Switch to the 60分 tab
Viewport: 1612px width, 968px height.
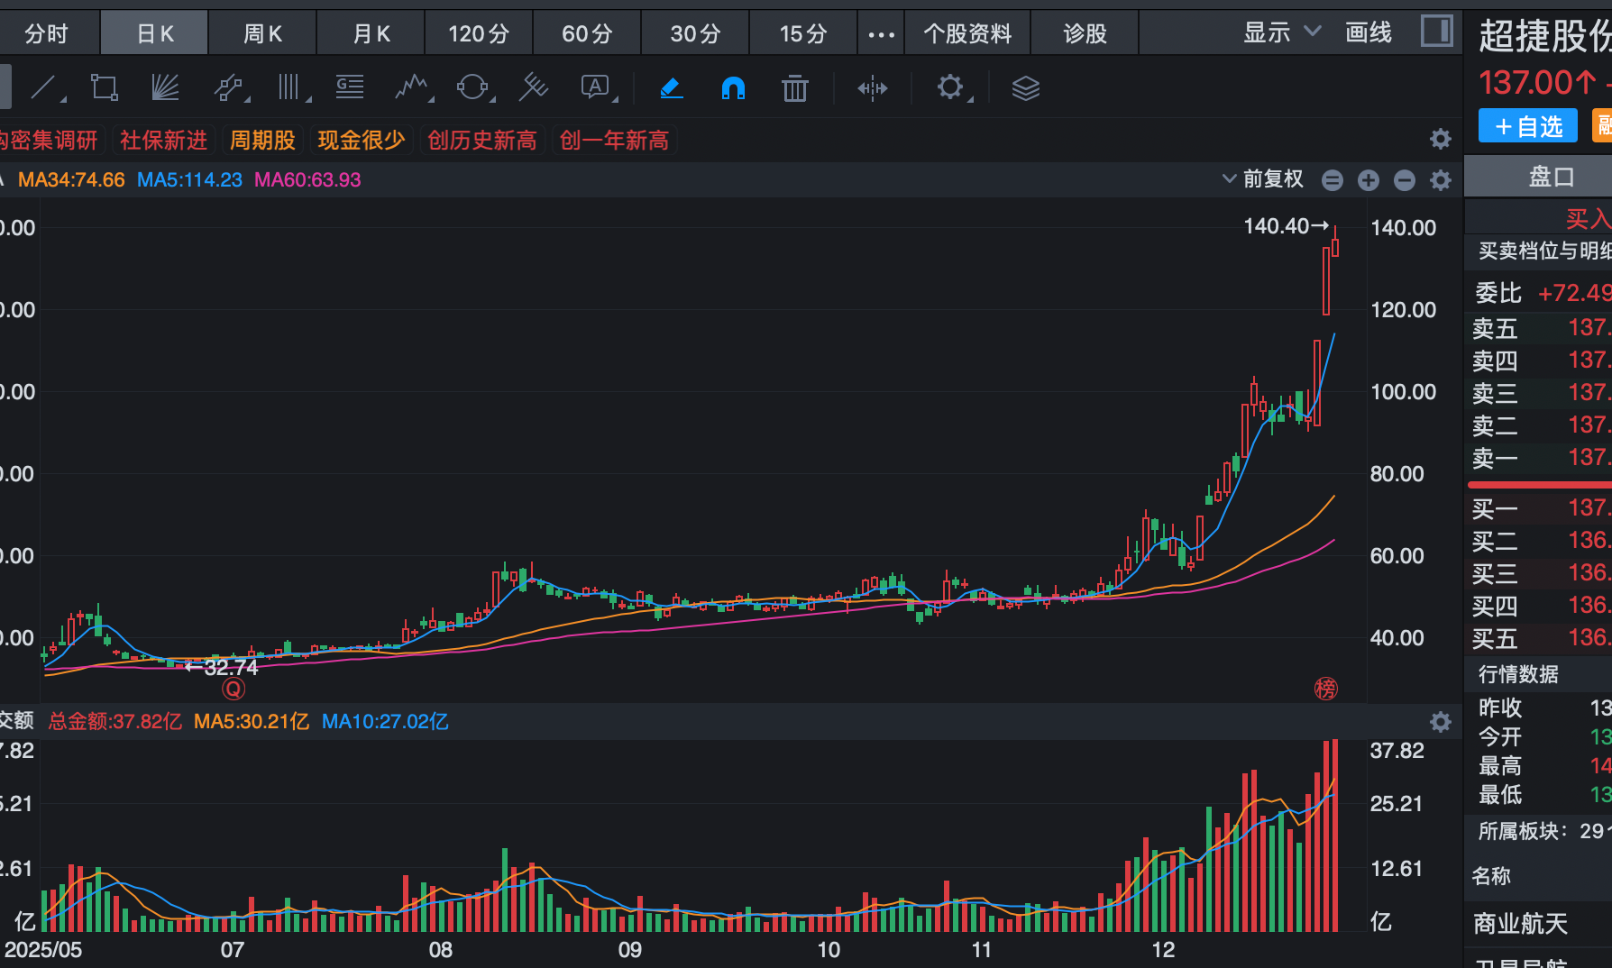coord(587,34)
